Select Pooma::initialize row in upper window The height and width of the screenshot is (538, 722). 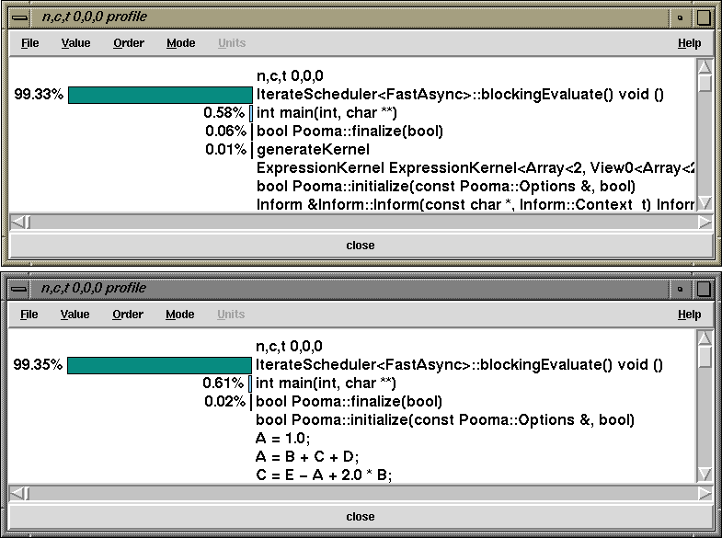pos(446,187)
